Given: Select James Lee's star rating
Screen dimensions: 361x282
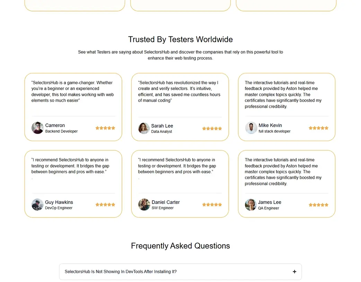Looking at the screenshot, I should [x=318, y=205].
